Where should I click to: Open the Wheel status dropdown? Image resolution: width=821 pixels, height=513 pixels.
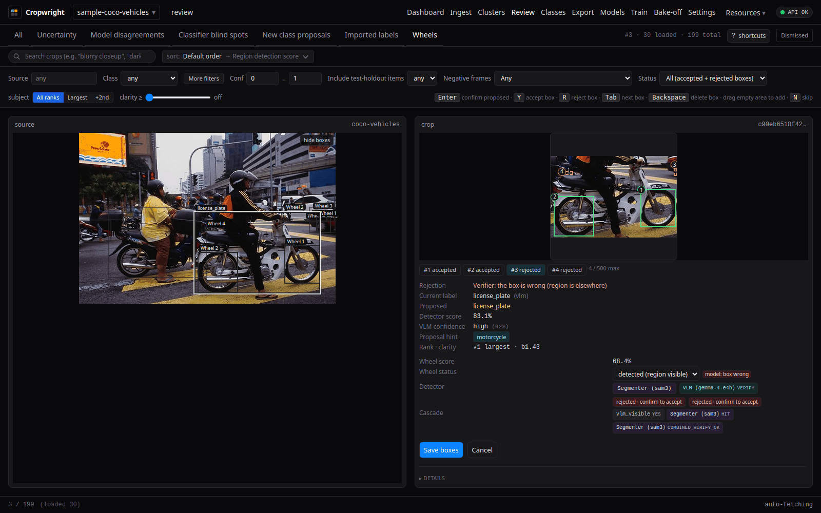[x=656, y=374]
